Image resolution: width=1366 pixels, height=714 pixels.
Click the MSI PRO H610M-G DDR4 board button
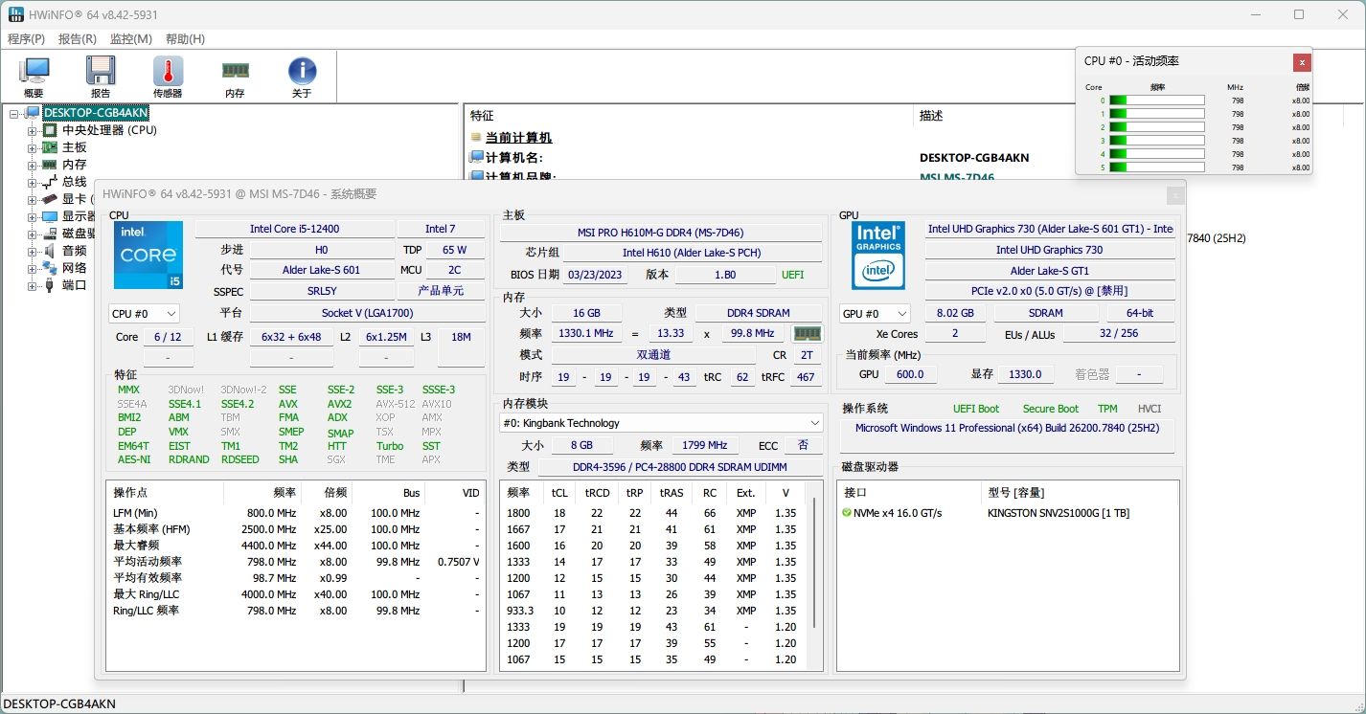pyautogui.click(x=661, y=233)
